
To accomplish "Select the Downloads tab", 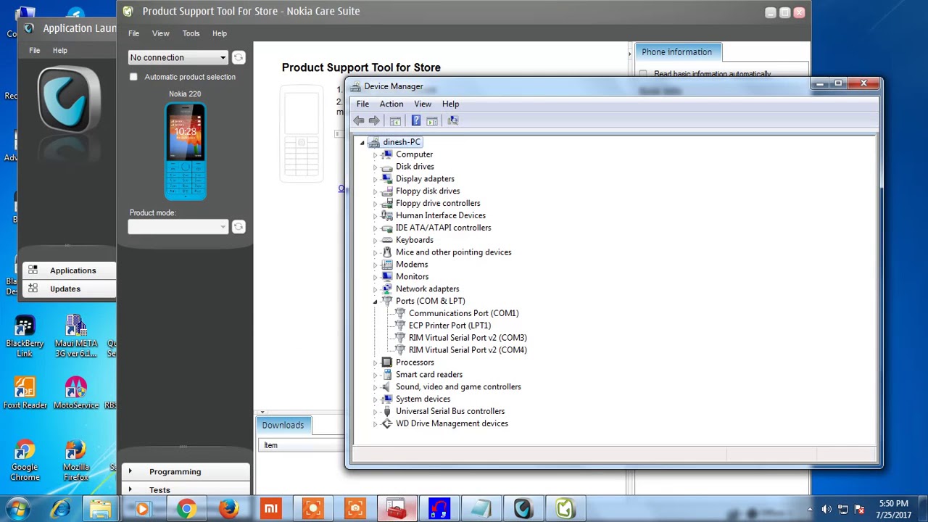I will click(283, 425).
